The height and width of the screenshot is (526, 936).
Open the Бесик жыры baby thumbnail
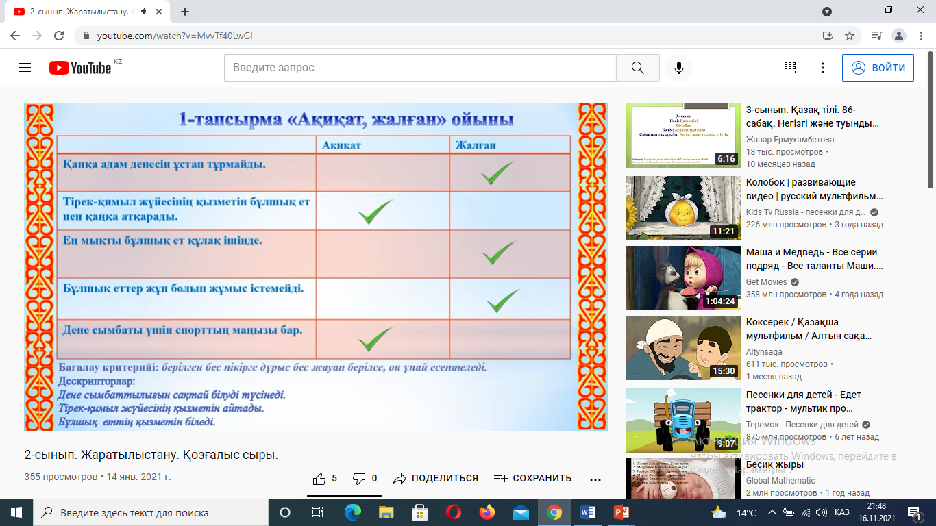[683, 478]
